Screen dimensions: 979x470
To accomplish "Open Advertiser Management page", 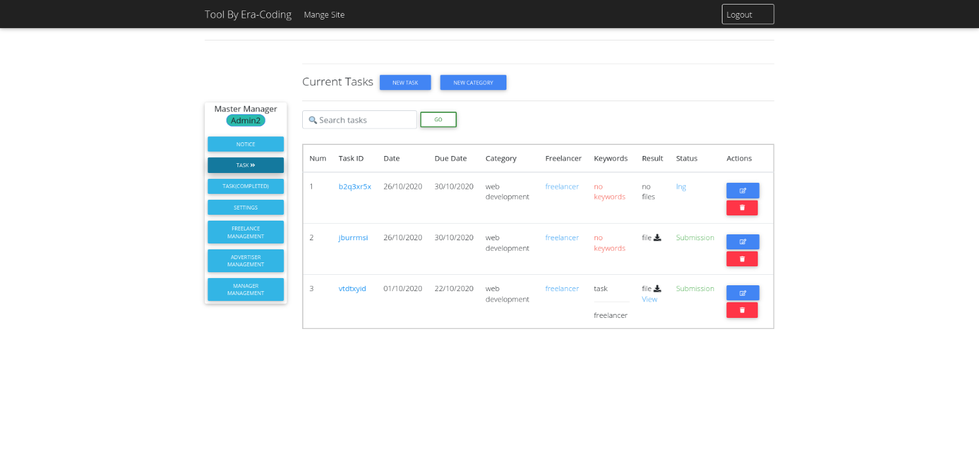I will pos(245,260).
